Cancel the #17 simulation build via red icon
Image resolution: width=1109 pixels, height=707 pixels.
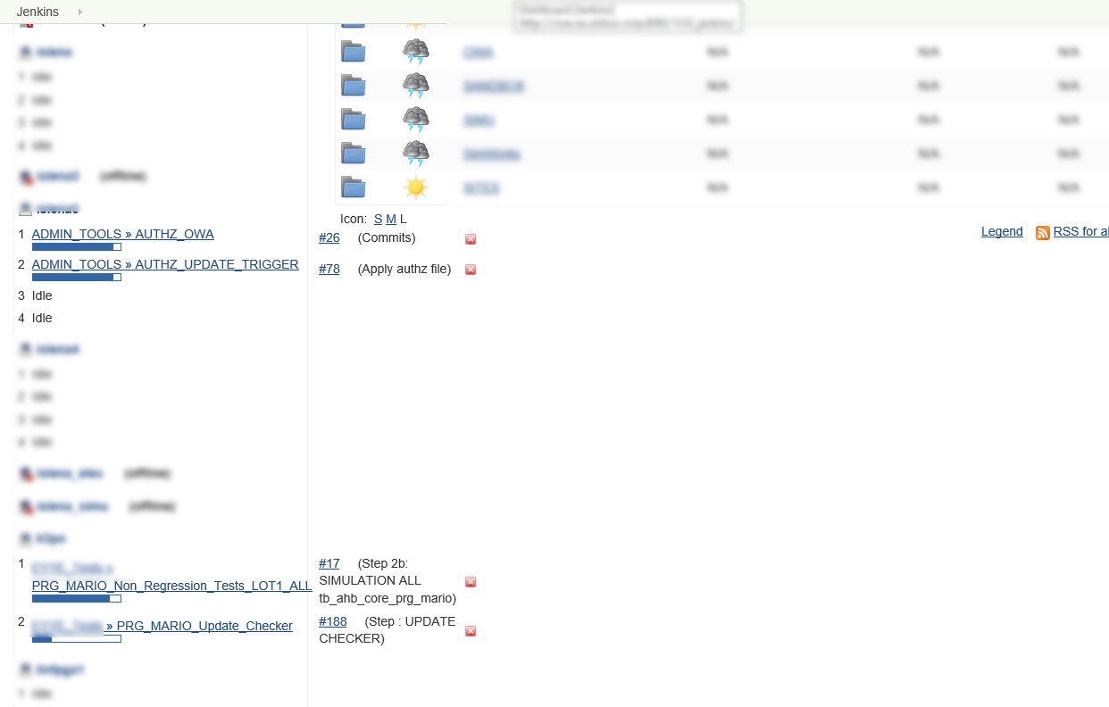(471, 582)
